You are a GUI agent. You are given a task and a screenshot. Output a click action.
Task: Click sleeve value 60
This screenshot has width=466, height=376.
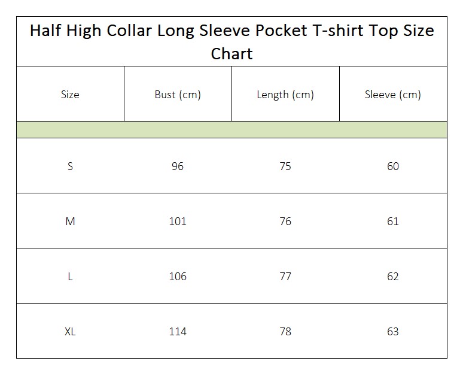393,166
